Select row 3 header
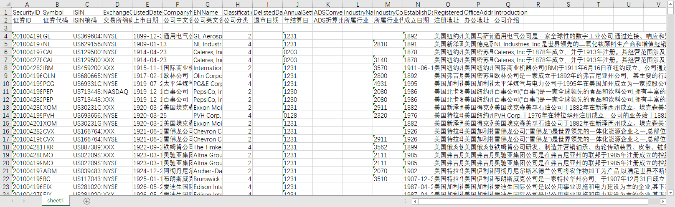Viewport: 675px width, 207px height. coord(6,28)
